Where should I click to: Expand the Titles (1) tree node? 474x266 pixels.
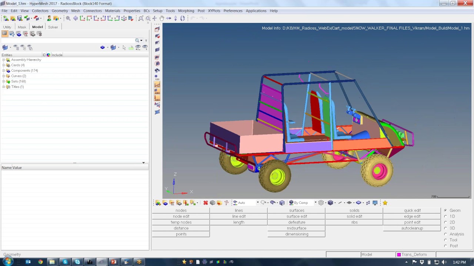pyautogui.click(x=4, y=87)
